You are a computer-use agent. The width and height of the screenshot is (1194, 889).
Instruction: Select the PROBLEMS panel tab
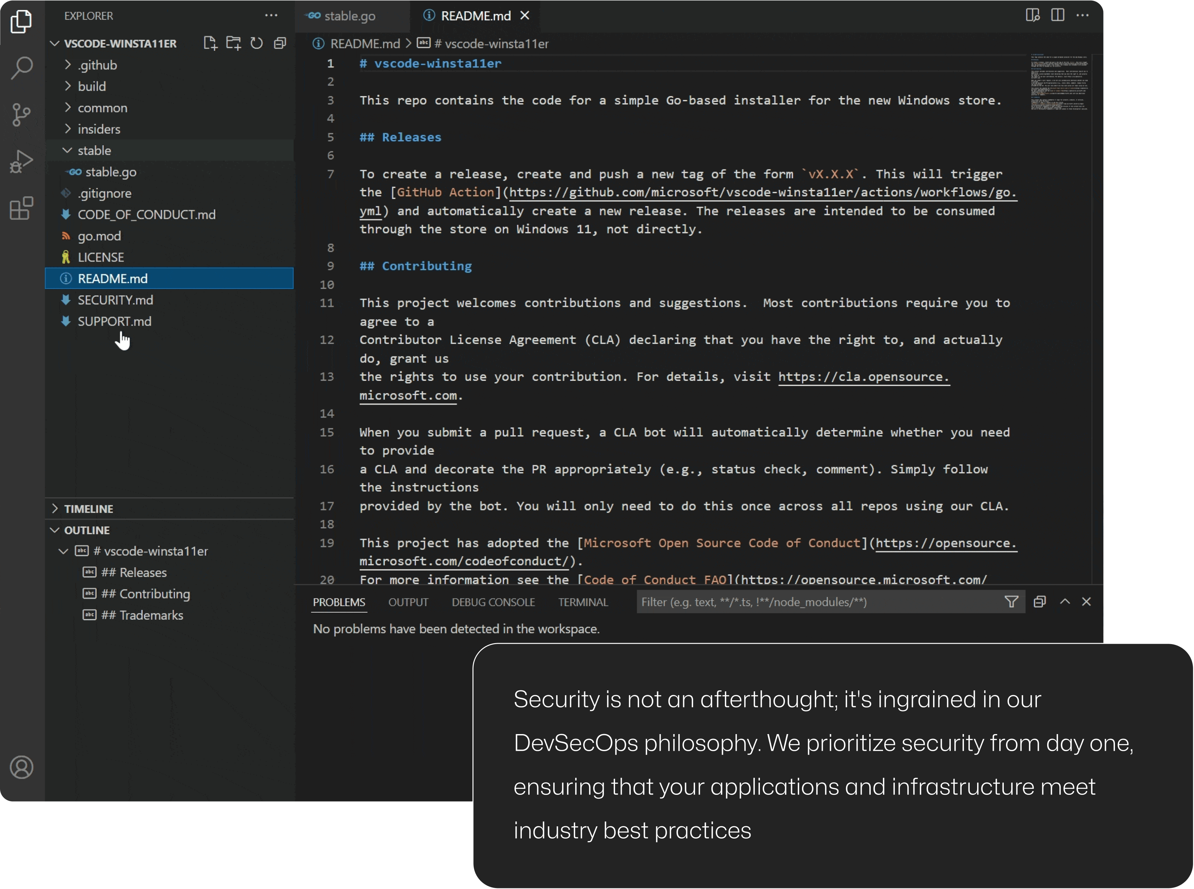pyautogui.click(x=339, y=602)
